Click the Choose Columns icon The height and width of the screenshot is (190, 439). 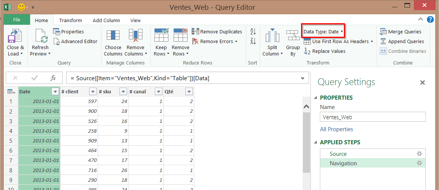coord(113,36)
